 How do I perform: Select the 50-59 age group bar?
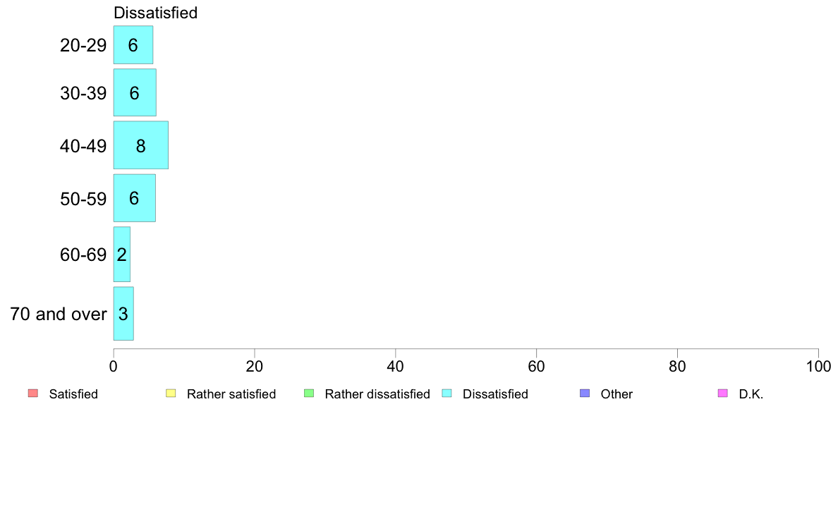134,197
